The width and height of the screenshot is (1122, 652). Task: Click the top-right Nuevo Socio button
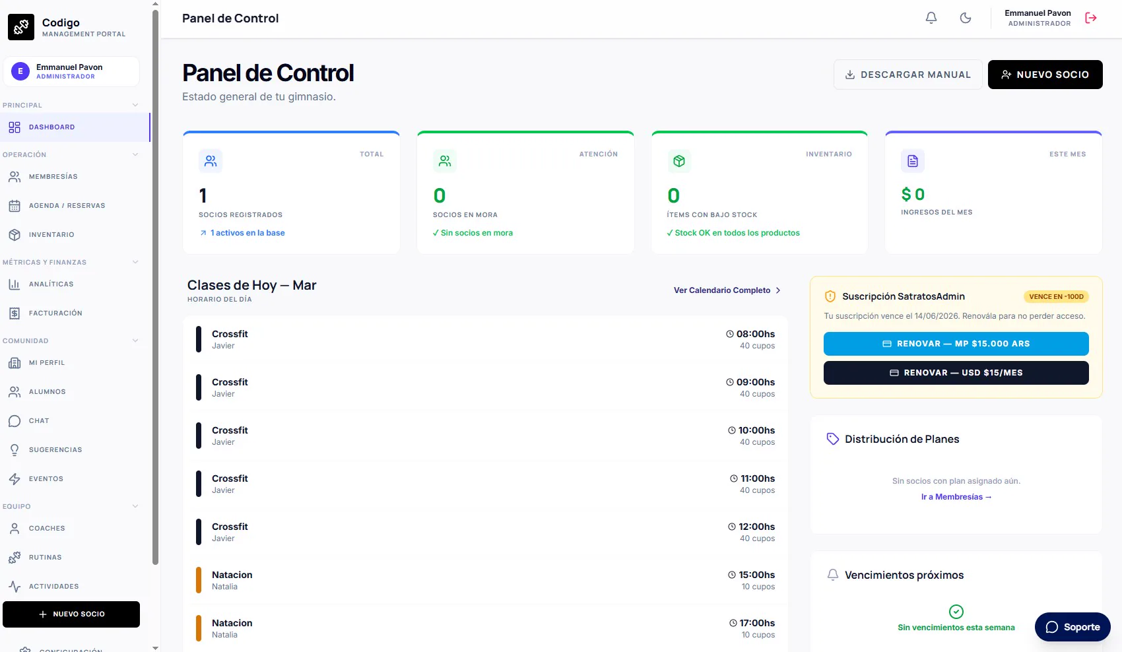point(1045,75)
